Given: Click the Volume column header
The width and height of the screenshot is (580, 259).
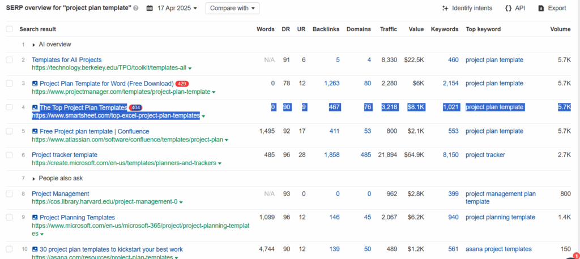Looking at the screenshot, I should [560, 29].
